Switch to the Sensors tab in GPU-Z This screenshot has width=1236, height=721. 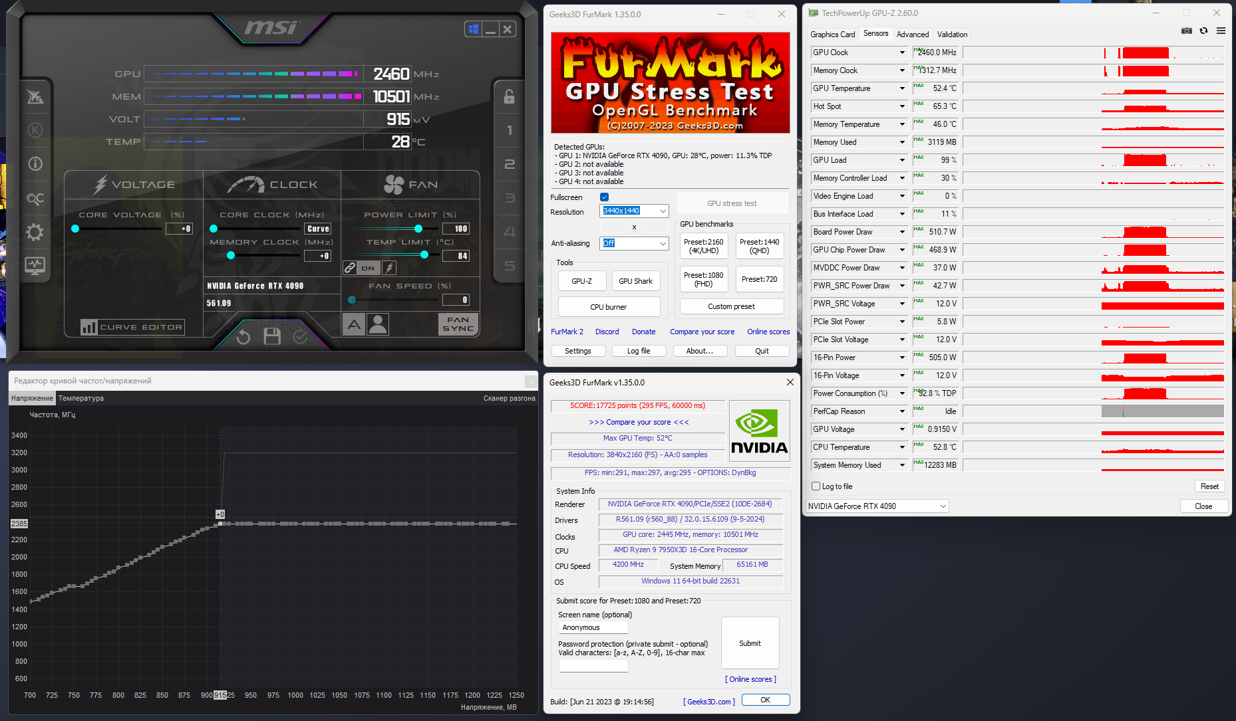click(x=875, y=34)
